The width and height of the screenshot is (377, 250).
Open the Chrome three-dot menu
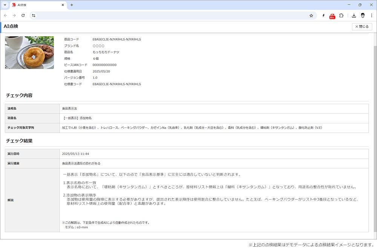point(371,15)
